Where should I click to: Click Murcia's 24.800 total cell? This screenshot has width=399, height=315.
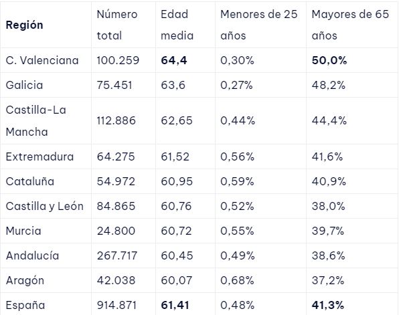[116, 231]
